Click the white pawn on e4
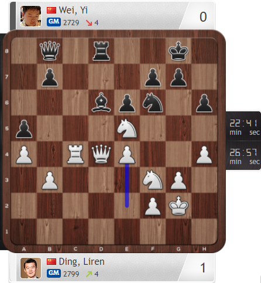Viewport: 261px width, 283px height. pos(127,154)
